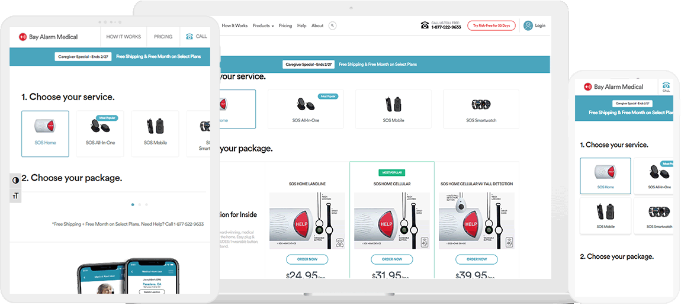Select SOS Mobile card on phone
Screen dimensions: 681x305
point(605,216)
